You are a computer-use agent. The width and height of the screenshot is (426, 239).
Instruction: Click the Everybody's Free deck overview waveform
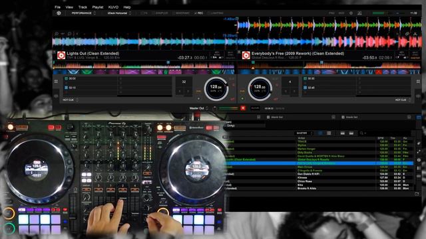coord(329,65)
